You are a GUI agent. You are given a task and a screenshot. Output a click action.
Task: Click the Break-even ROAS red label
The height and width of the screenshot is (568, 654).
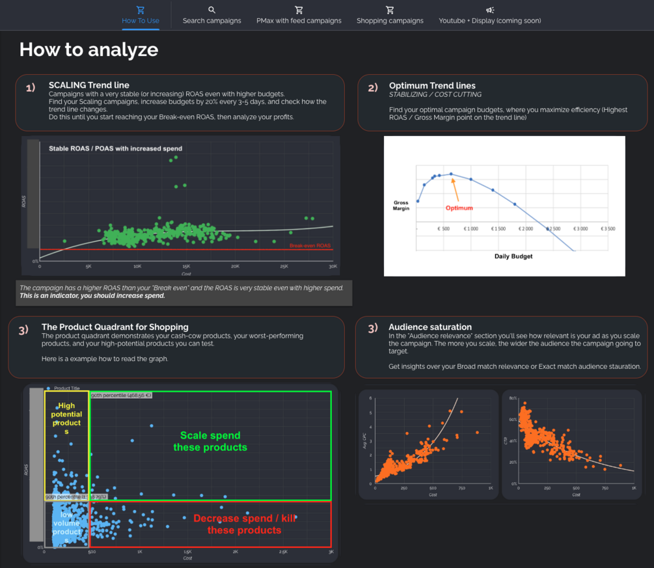pos(310,246)
